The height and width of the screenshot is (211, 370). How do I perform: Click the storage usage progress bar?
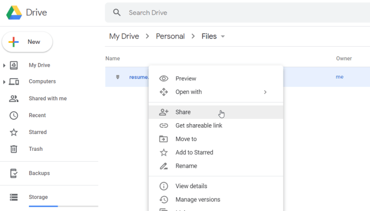[x=64, y=206]
